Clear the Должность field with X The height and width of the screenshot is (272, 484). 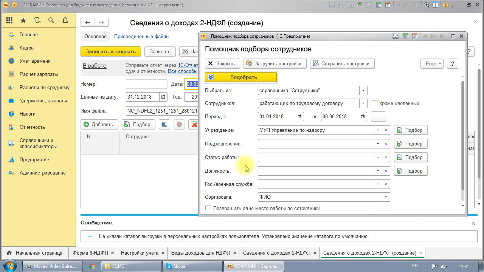click(x=386, y=171)
